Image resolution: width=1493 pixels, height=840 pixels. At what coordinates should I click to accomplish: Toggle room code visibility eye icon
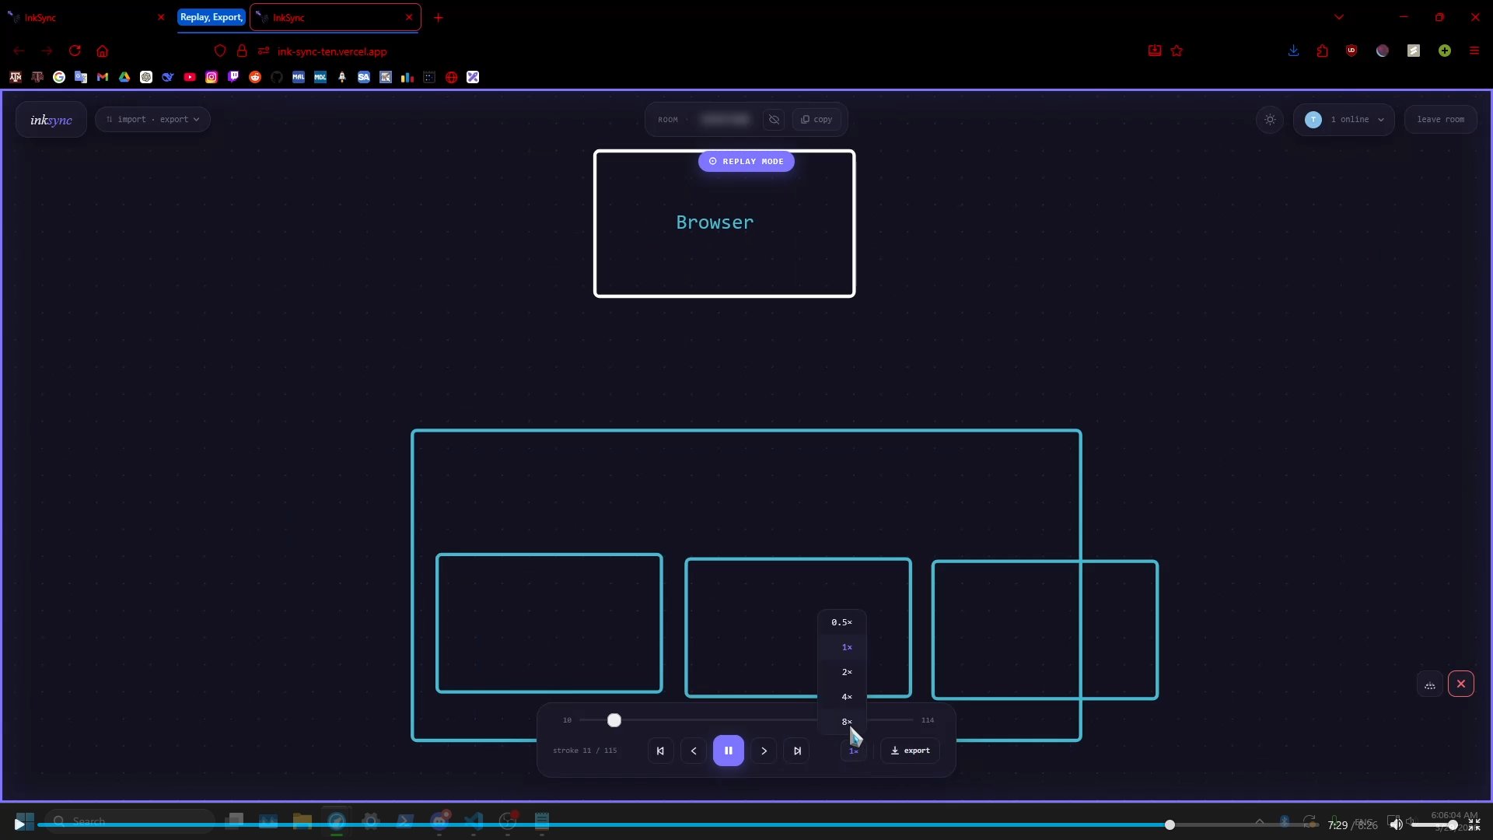pyautogui.click(x=774, y=120)
